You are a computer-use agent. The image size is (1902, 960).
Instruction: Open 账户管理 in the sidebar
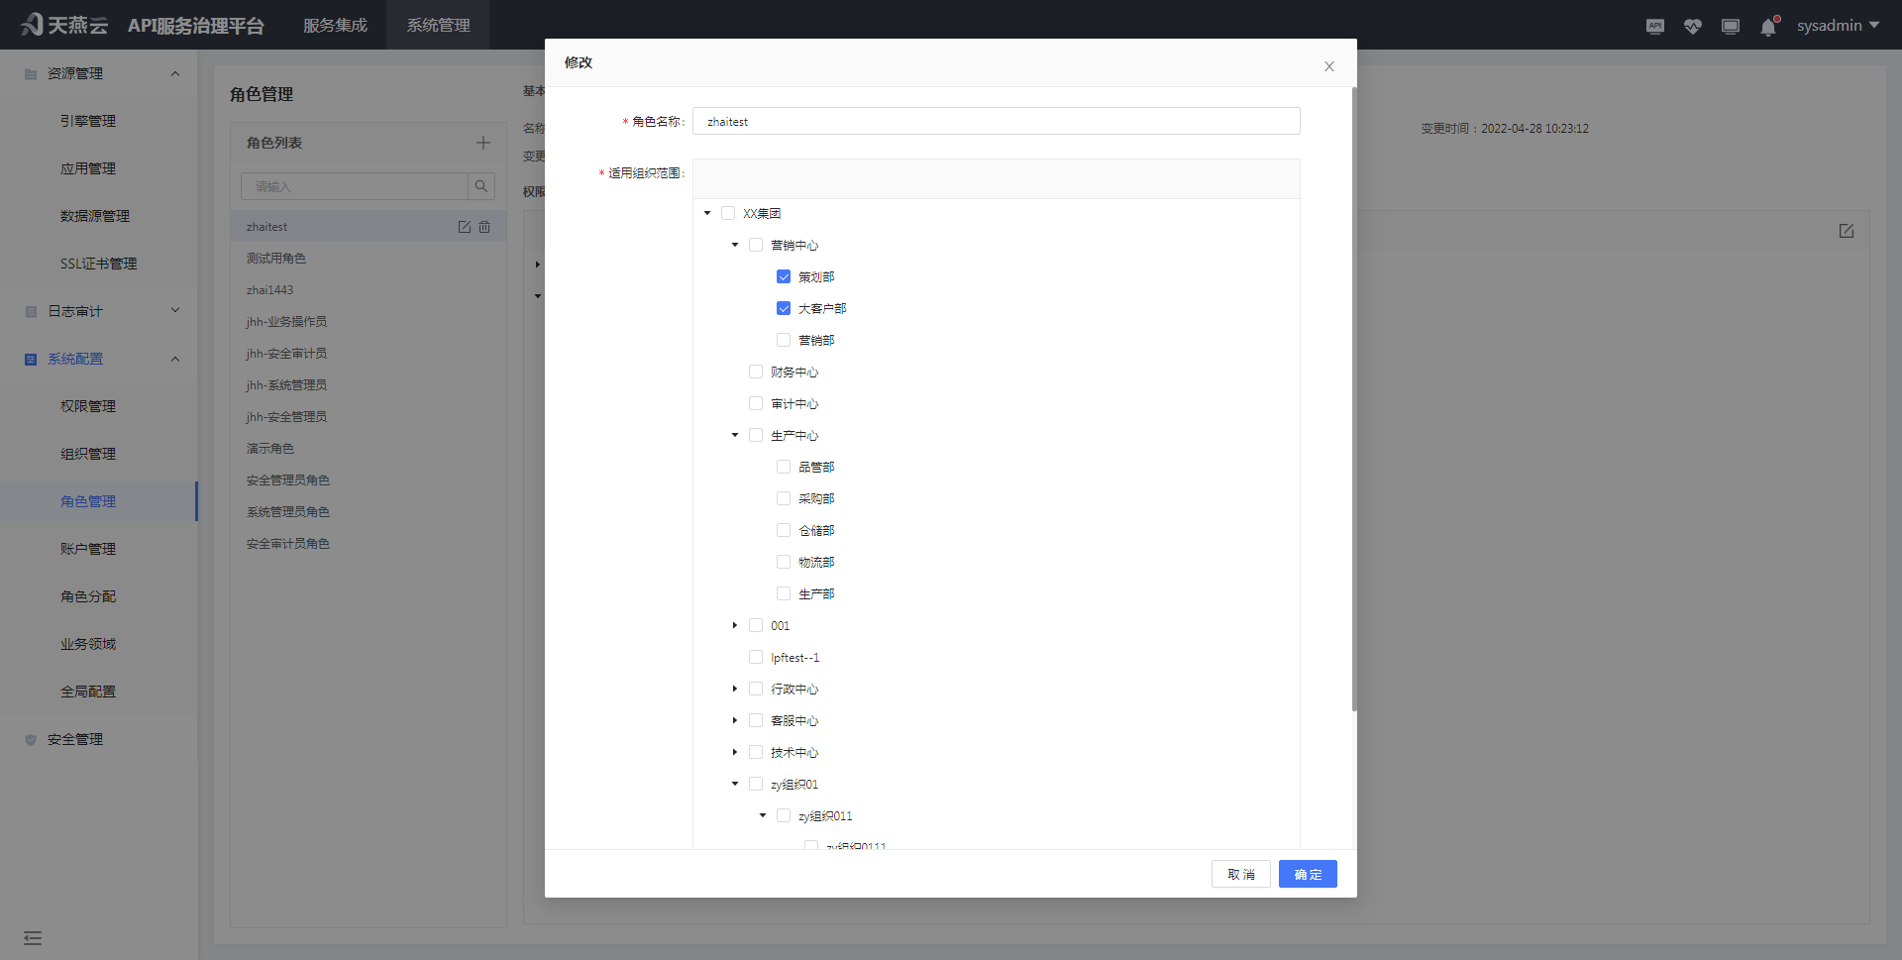pos(88,549)
